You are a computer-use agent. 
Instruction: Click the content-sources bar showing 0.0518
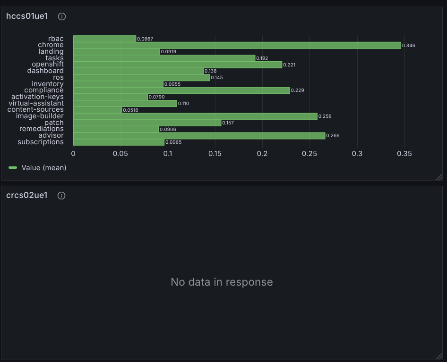click(x=98, y=110)
